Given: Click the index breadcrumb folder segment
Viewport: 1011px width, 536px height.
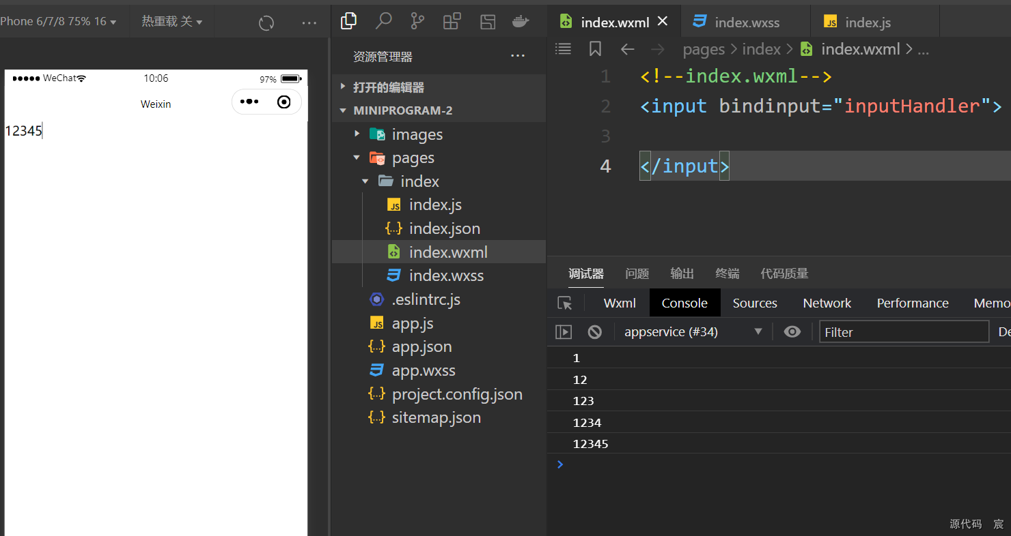Looking at the screenshot, I should pyautogui.click(x=761, y=49).
